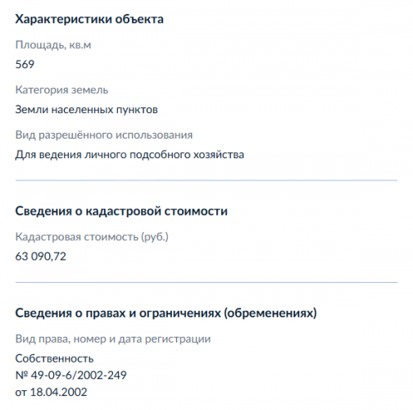Click heading 'Сведения о кадастровой стоимости'
This screenshot has width=413, height=410.
click(121, 212)
